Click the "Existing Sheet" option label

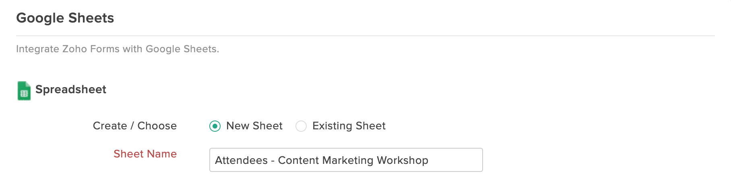(349, 126)
